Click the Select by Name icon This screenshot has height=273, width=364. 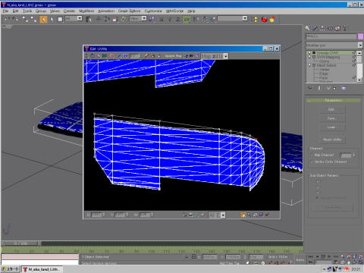pos(88,19)
